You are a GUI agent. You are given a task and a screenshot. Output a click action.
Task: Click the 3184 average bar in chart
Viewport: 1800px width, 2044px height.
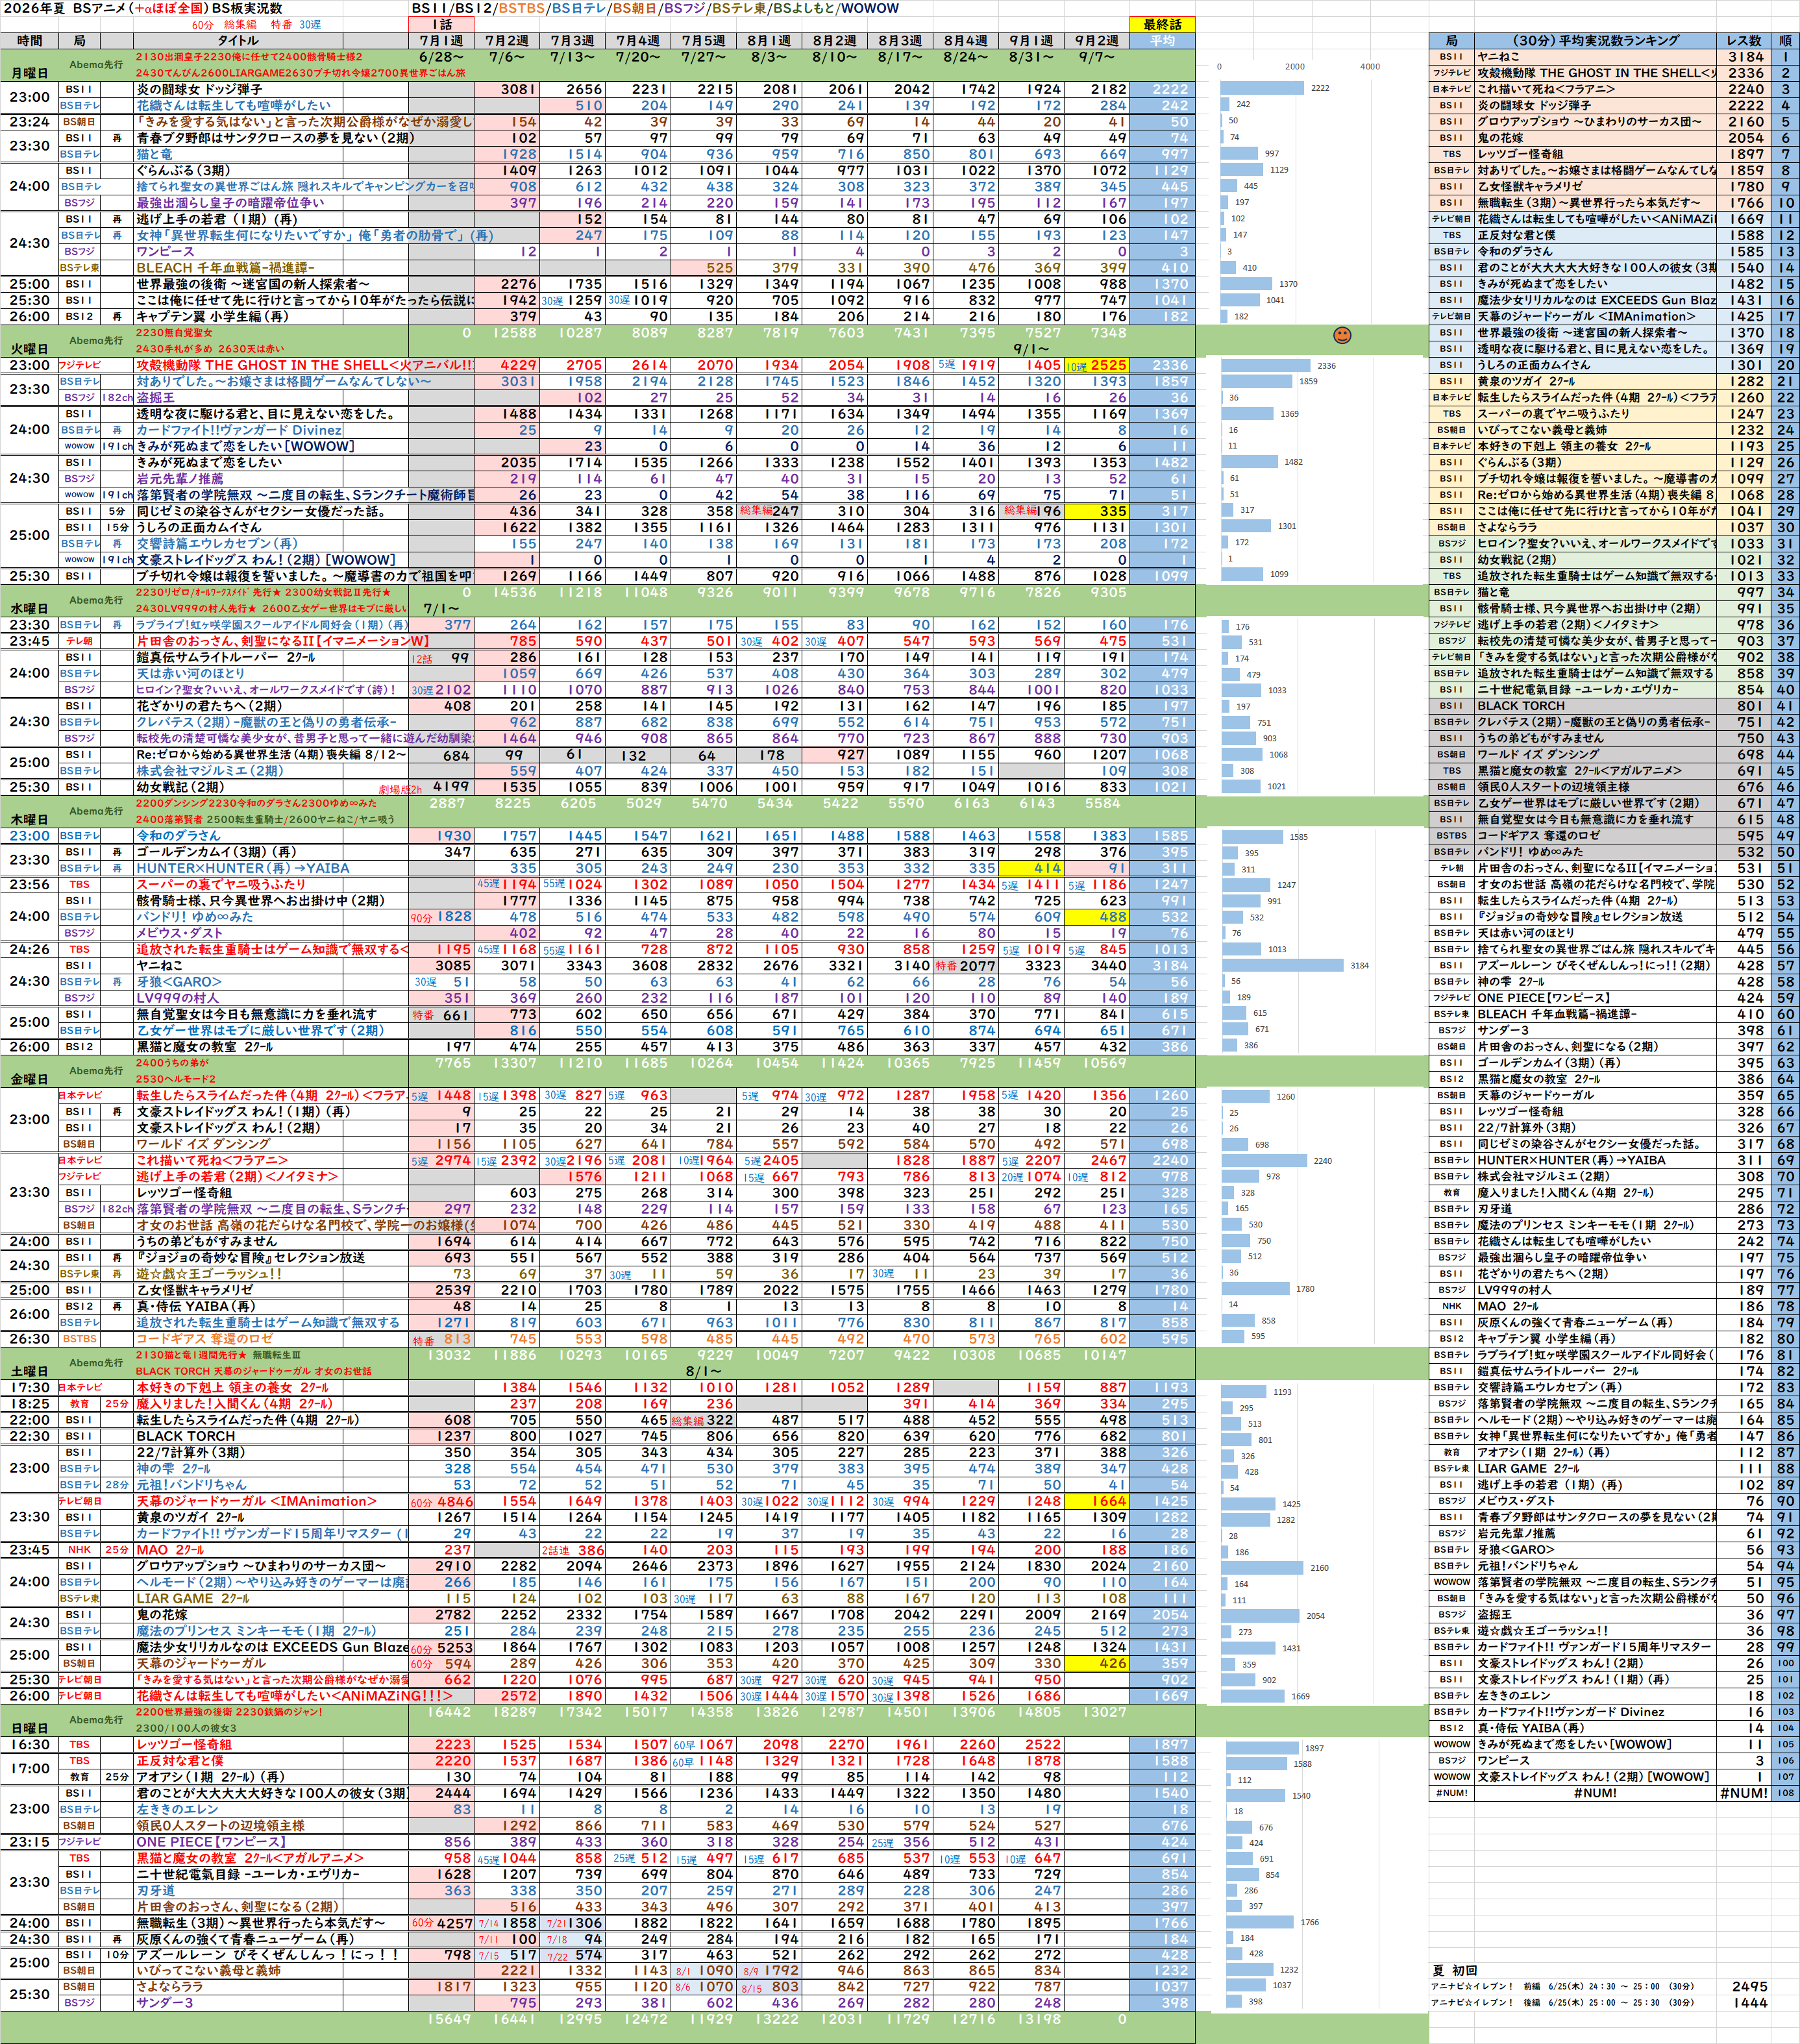click(1283, 965)
